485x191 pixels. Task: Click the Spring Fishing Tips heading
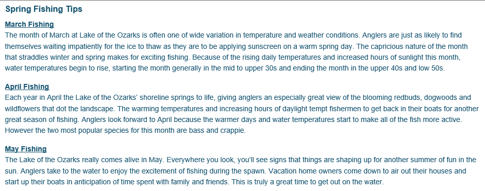pyautogui.click(x=44, y=9)
